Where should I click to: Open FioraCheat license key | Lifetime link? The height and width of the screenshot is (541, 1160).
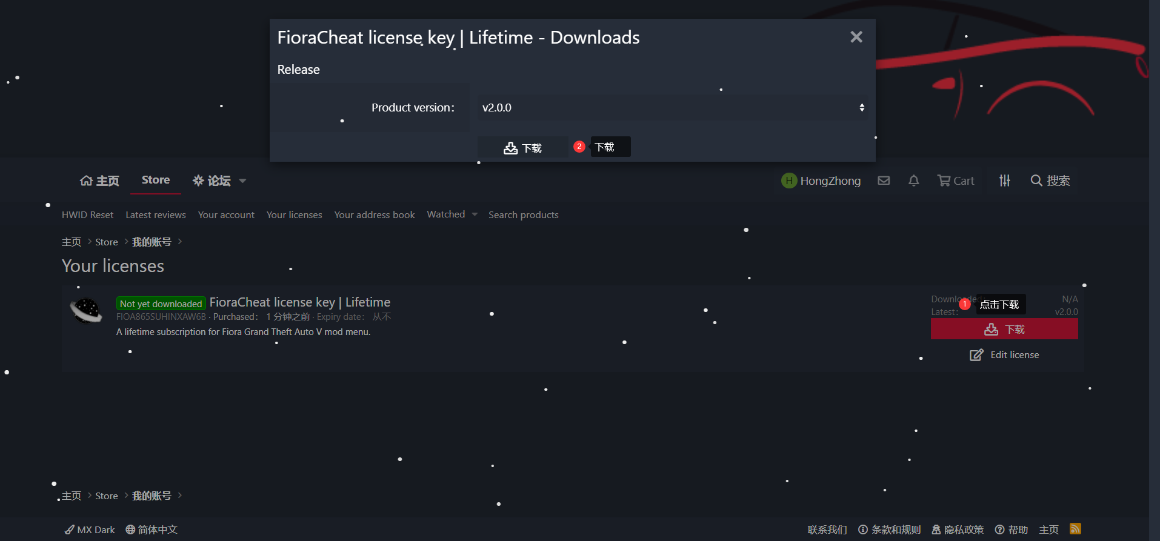coord(300,302)
